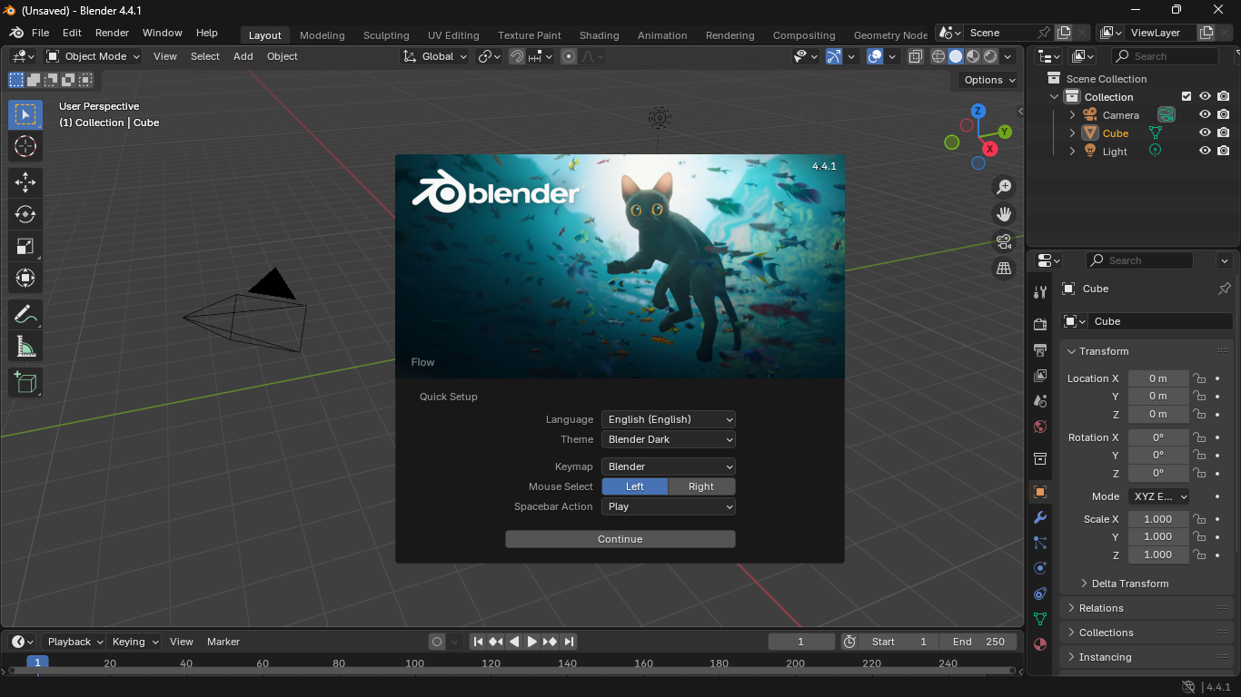Select the Move tool in toolbar

(x=25, y=182)
